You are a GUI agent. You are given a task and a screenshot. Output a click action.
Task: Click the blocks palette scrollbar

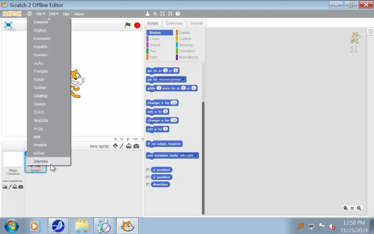(x=203, y=158)
